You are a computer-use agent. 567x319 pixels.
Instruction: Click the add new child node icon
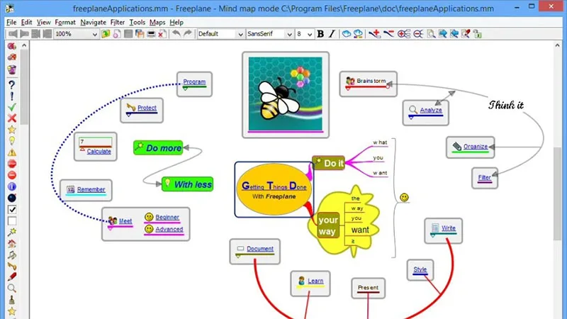(375, 34)
